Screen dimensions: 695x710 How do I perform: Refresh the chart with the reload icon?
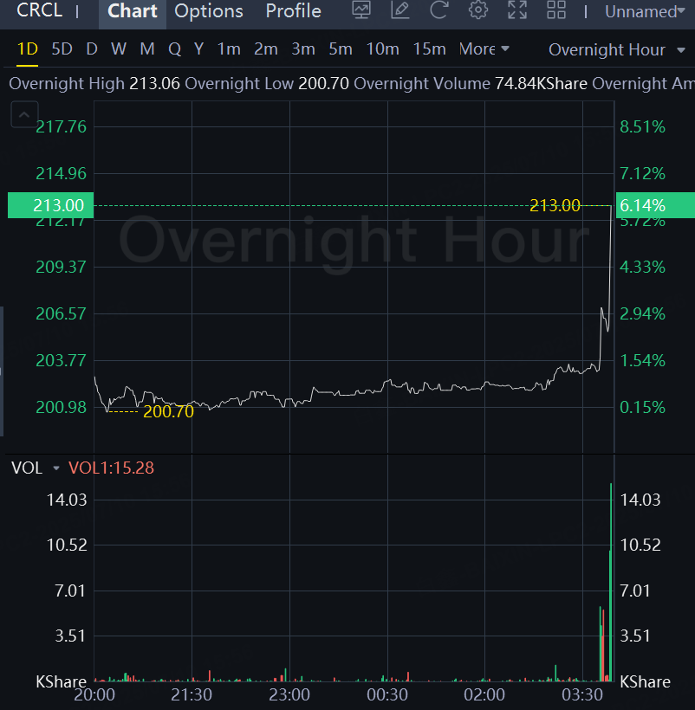coord(439,10)
